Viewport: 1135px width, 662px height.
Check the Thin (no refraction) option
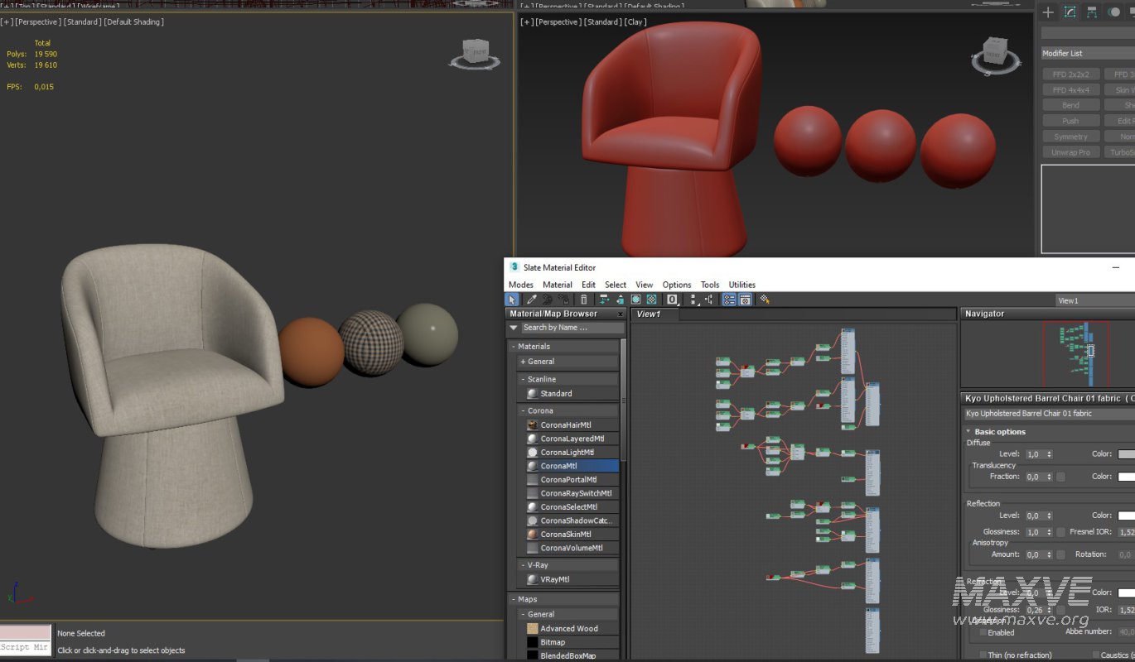click(x=983, y=655)
